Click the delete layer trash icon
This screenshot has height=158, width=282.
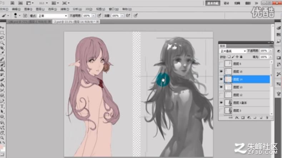click(x=267, y=118)
